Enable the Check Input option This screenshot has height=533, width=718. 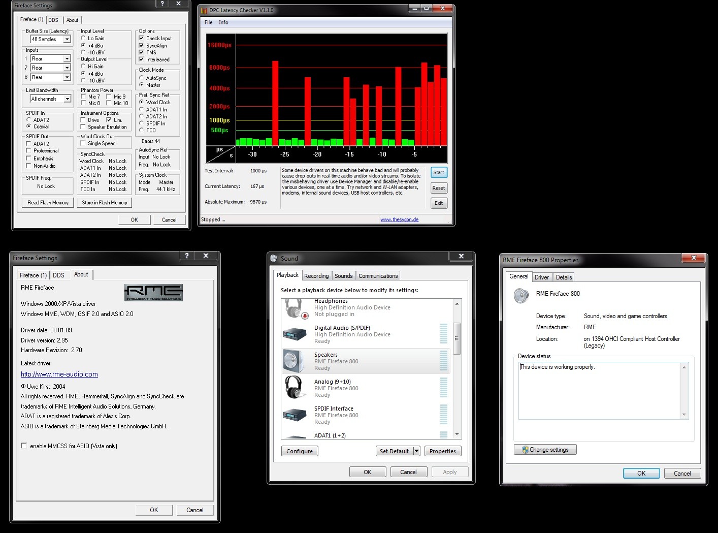click(x=141, y=38)
